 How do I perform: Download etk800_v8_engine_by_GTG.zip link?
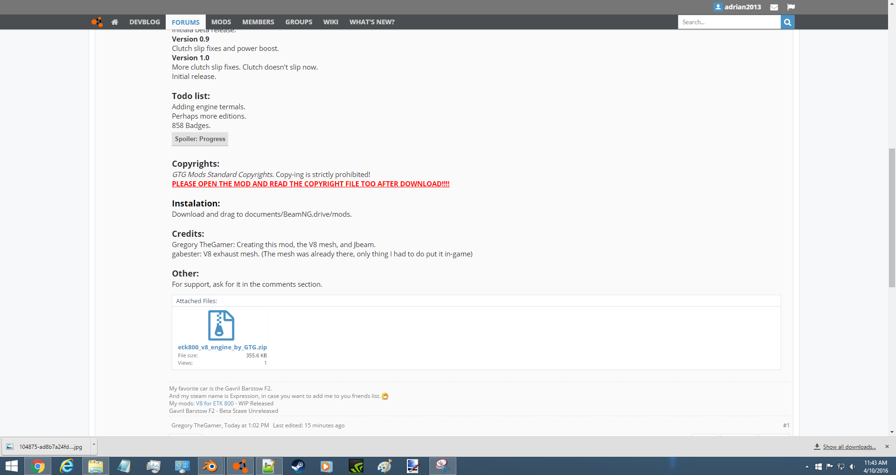pyautogui.click(x=222, y=347)
